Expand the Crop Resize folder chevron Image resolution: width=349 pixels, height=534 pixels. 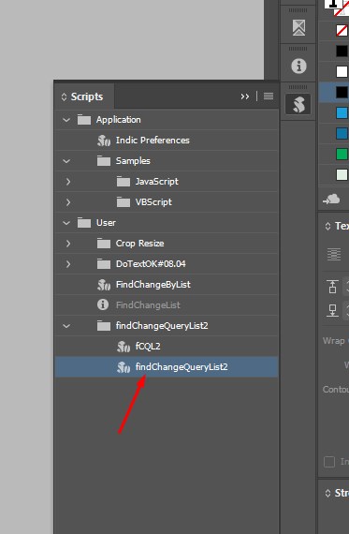pyautogui.click(x=68, y=244)
